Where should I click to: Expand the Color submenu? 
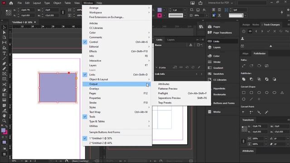tap(117, 33)
